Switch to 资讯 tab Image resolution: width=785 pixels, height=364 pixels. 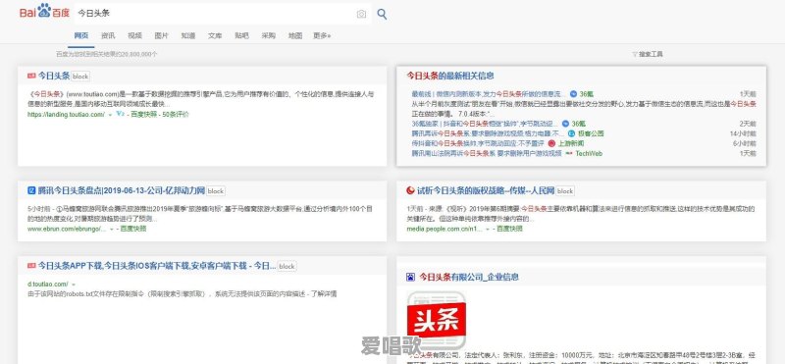point(108,35)
